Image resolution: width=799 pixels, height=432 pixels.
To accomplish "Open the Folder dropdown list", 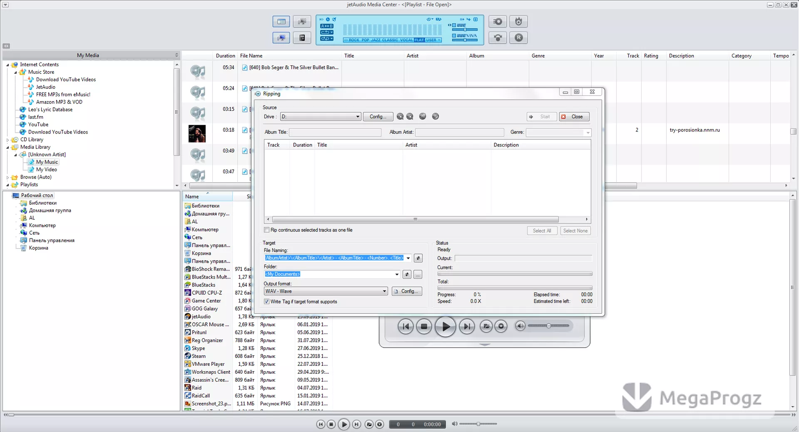I will (397, 274).
